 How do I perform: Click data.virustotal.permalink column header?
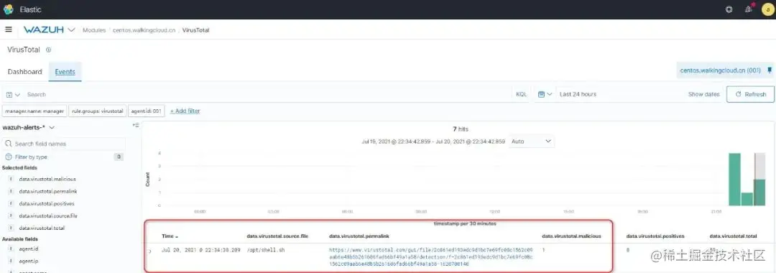[359, 236]
